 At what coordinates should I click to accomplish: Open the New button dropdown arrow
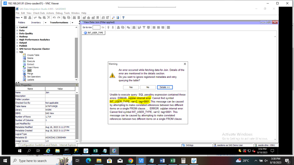[21, 18]
